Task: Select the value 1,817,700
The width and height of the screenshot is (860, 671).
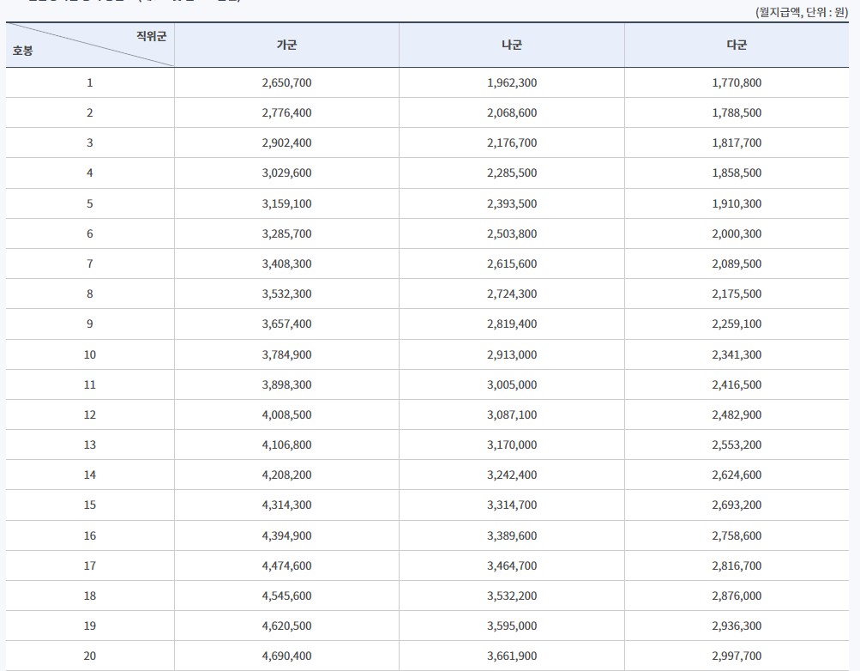Action: (x=737, y=143)
